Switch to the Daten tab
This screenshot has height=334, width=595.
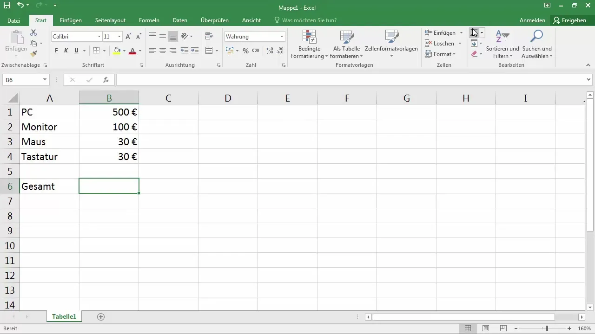[x=180, y=20]
